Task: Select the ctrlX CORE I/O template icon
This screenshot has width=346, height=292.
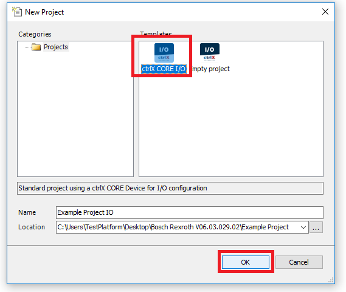Action: pyautogui.click(x=164, y=53)
